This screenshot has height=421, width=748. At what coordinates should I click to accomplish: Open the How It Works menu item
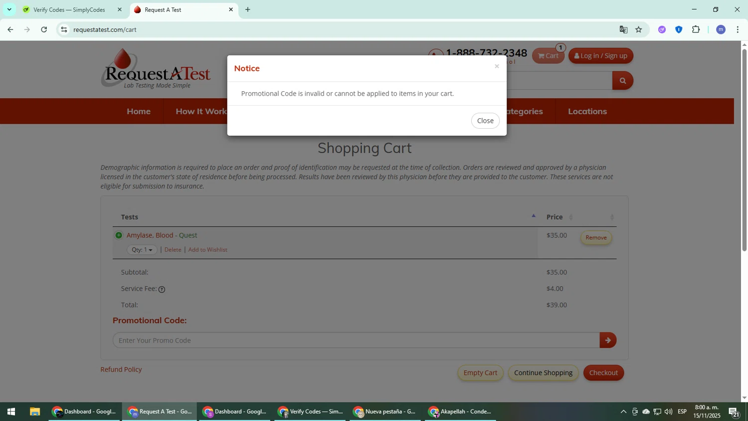[201, 111]
